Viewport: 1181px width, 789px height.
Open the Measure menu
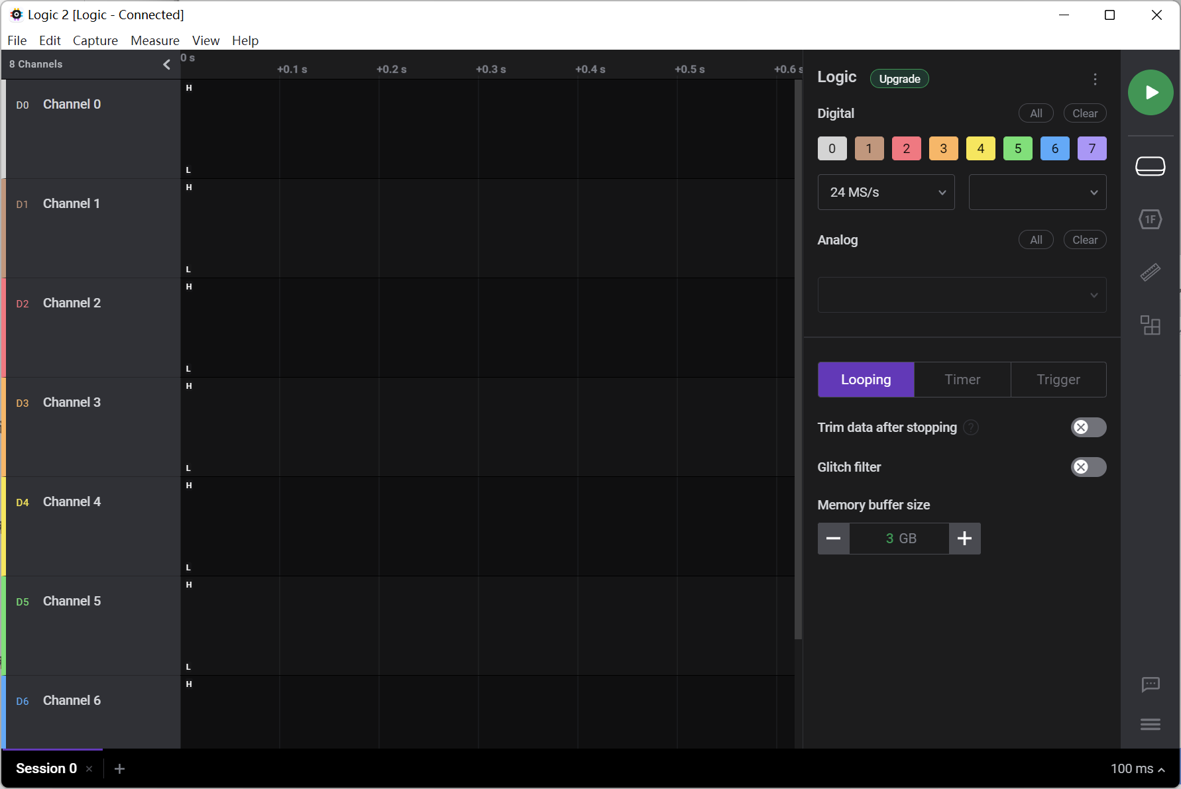[x=155, y=40]
